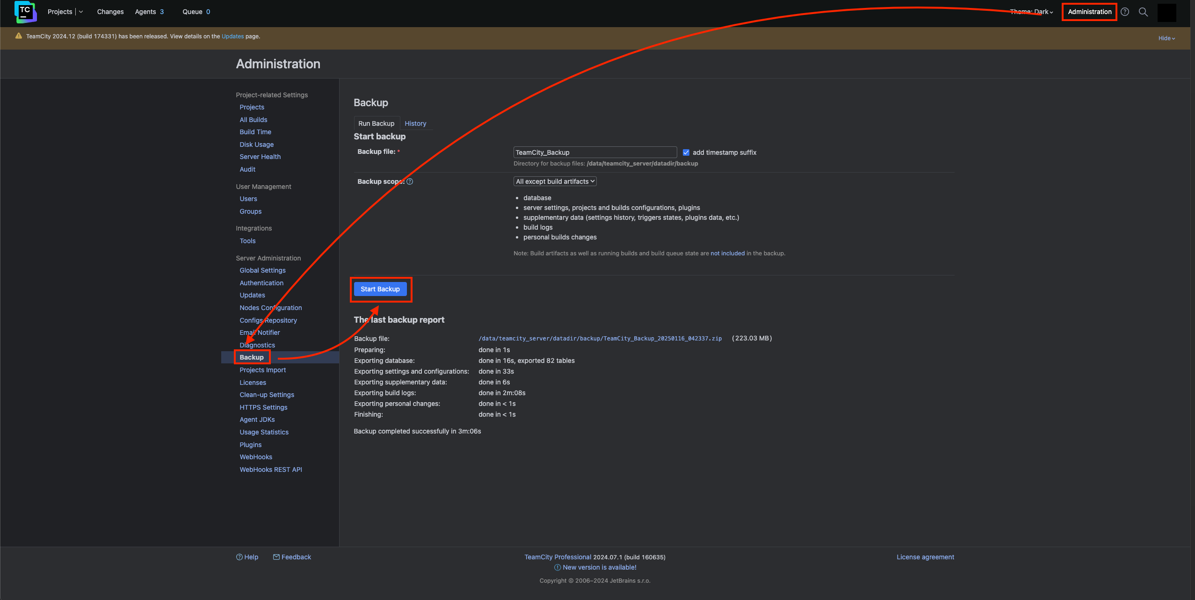Open Projects Import in sidebar
Viewport: 1195px width, 600px height.
[262, 370]
